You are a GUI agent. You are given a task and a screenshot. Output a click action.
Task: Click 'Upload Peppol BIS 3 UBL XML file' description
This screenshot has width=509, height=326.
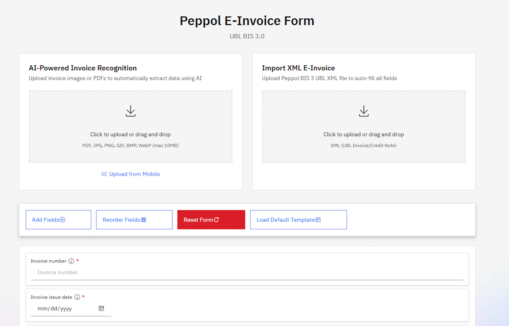tap(330, 78)
